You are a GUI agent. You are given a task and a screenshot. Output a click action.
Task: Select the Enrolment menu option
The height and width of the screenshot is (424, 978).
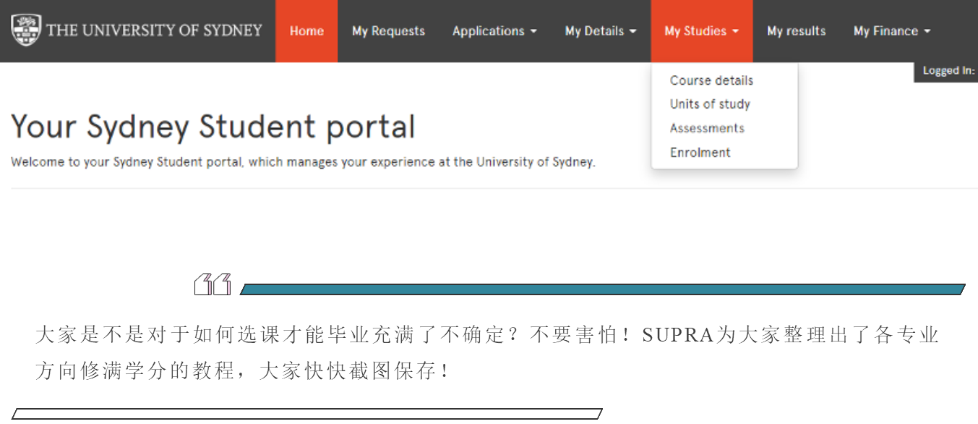click(700, 153)
